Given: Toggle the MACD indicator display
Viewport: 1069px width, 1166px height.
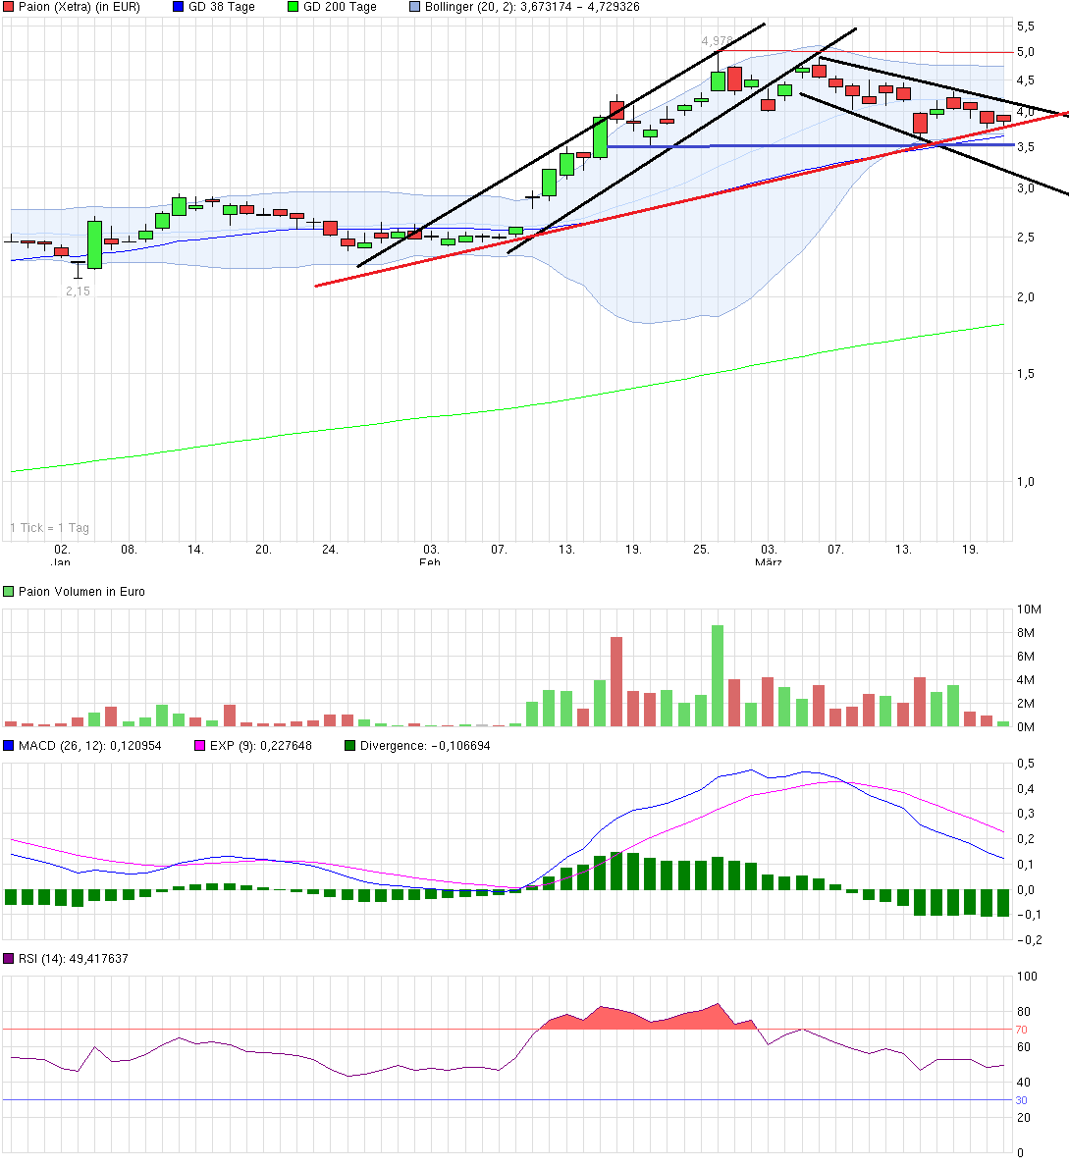Looking at the screenshot, I should (10, 746).
